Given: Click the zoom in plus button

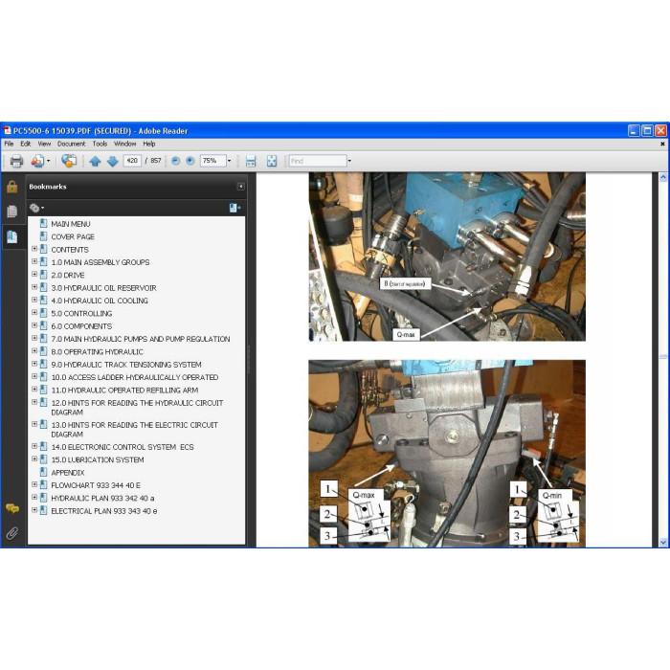Looking at the screenshot, I should [x=190, y=161].
